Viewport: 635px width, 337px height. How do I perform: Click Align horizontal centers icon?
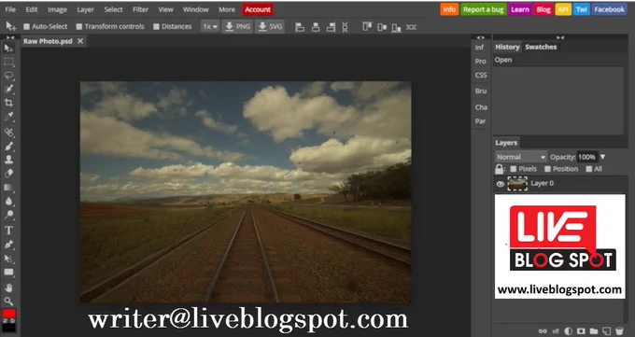coord(316,27)
